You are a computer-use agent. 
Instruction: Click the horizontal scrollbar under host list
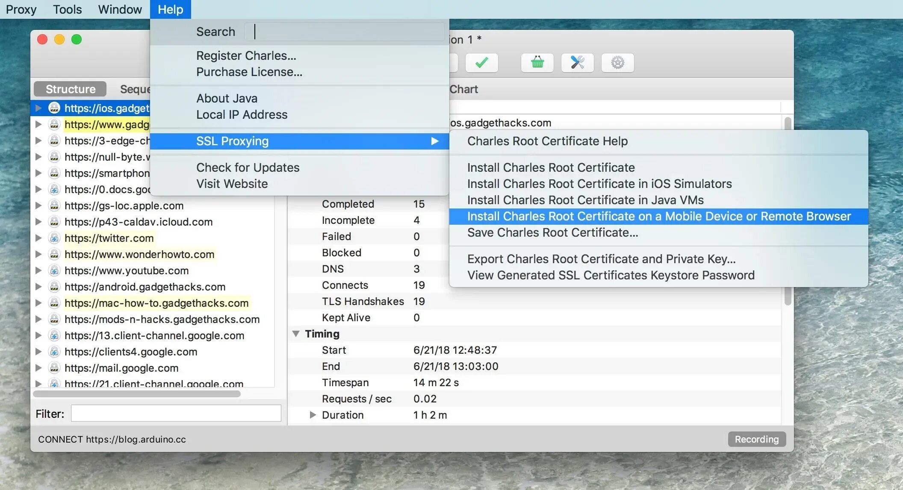point(137,394)
